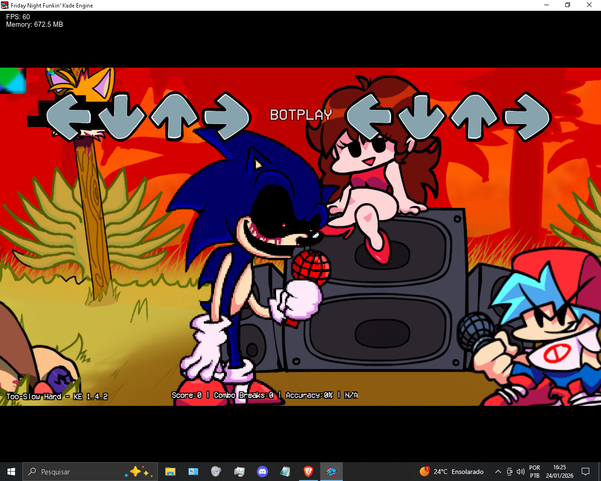Open File Explorer from the taskbar
601x481 pixels.
[x=170, y=472]
